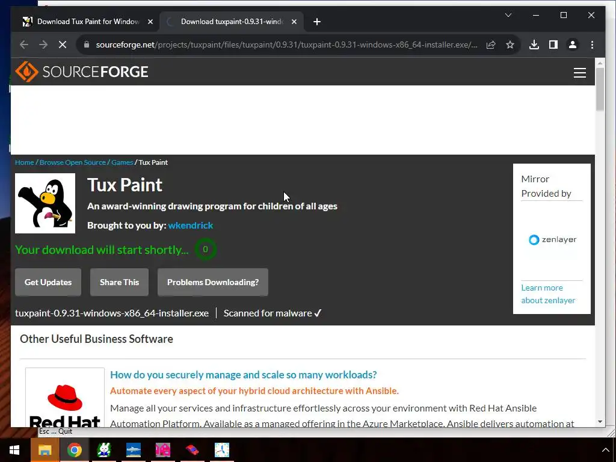Open Chrome profile menu
Viewport: 616px width, 462px height.
coord(573,45)
